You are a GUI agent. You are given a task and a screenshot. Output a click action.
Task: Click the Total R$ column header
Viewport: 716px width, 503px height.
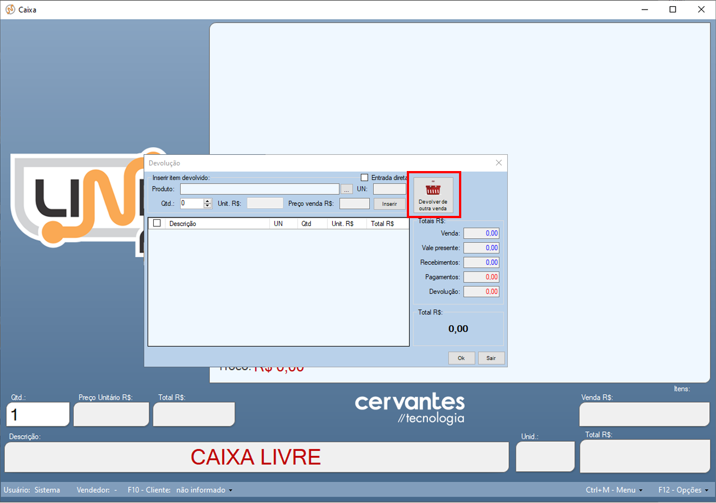388,223
